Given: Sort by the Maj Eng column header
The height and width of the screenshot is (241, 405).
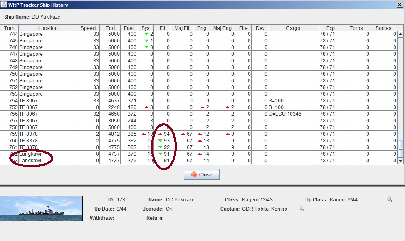Looking at the screenshot, I should tap(222, 28).
